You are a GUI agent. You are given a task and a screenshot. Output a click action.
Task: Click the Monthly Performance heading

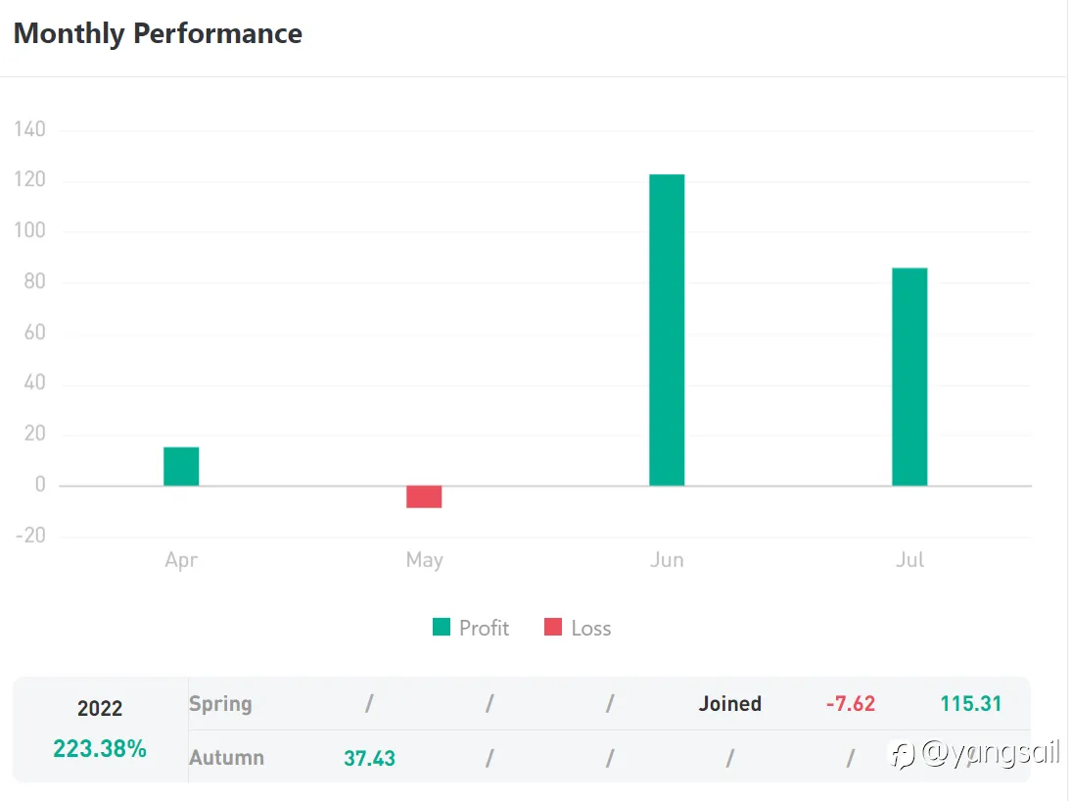click(x=158, y=33)
